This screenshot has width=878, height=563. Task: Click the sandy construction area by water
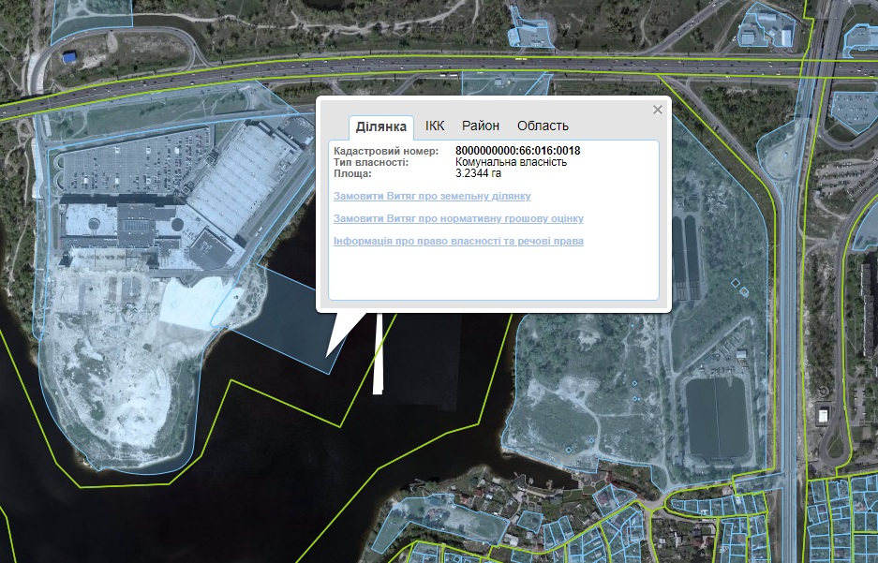pos(122,375)
